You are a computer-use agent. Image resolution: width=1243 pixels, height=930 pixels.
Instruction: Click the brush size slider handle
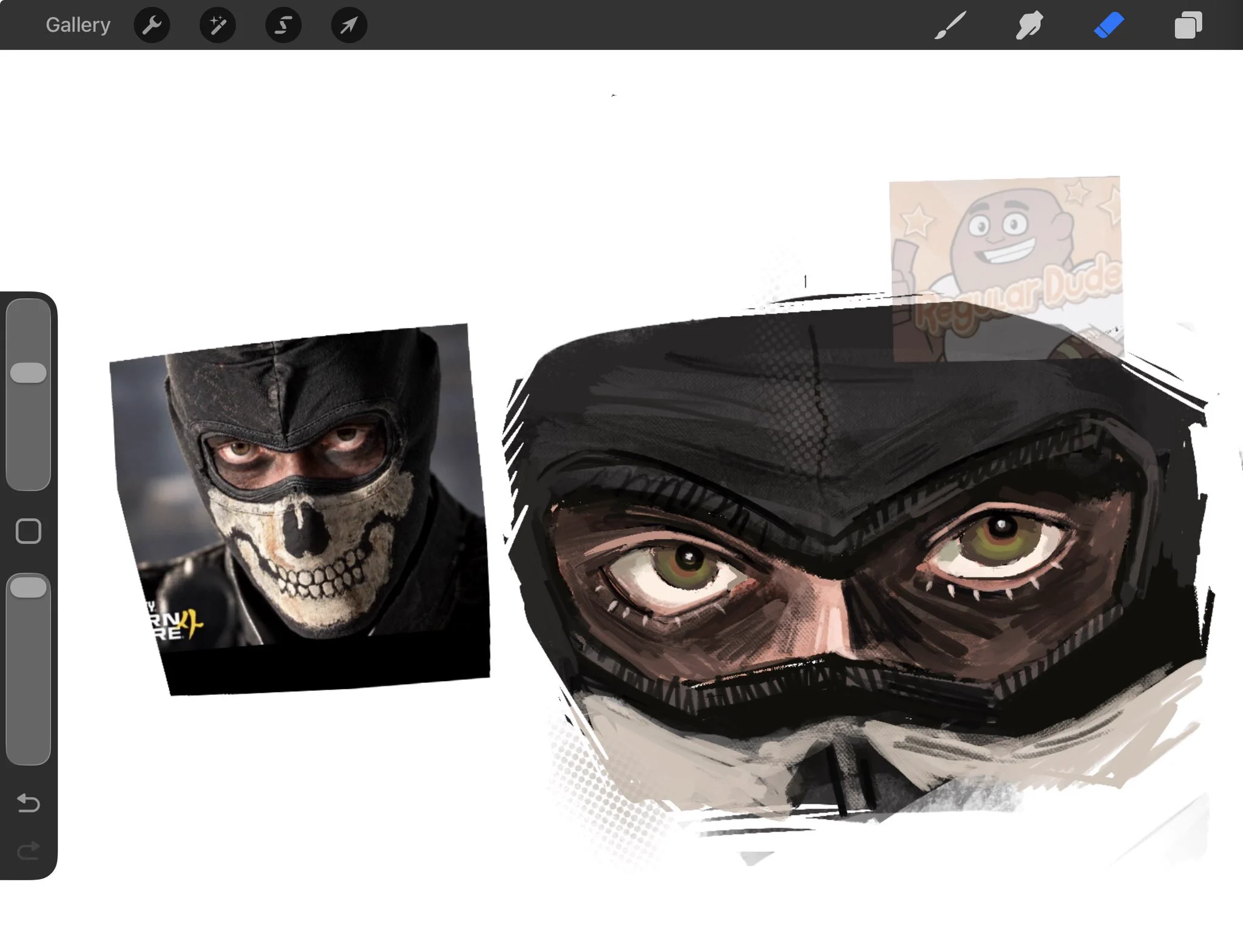click(29, 373)
